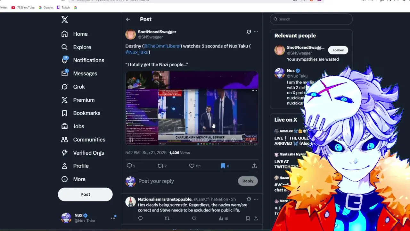This screenshot has width=410, height=231.
Task: Click the Search box at top right
Action: [x=311, y=19]
